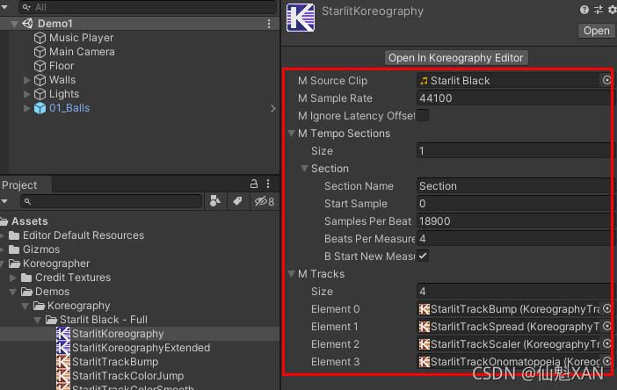
Task: Click the StarlitKoreography asset icon in Inspector header
Action: 301,18
